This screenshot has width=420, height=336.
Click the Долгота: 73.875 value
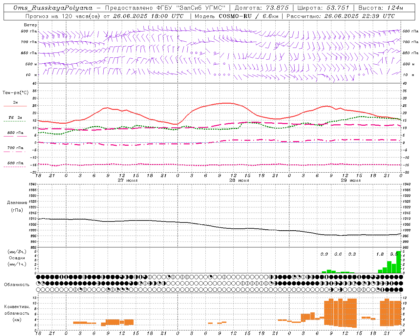262,8
